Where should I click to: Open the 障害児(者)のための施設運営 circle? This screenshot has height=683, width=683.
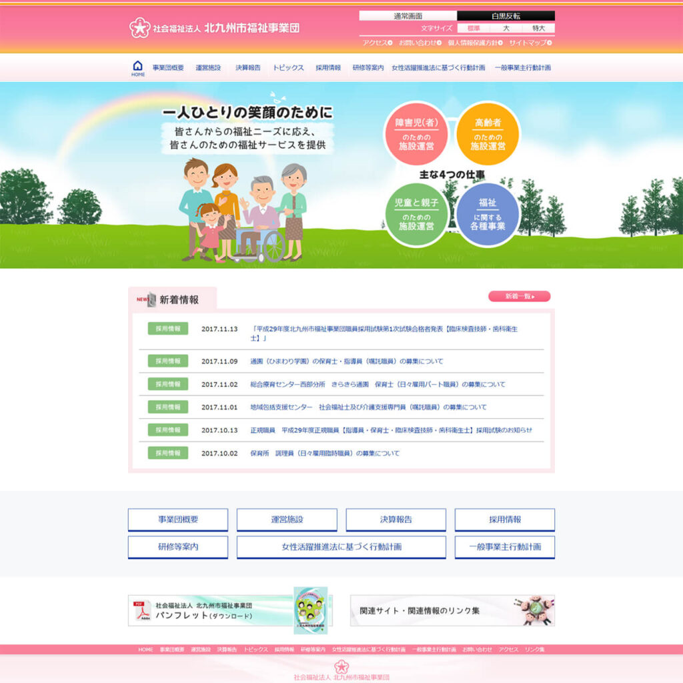tap(416, 133)
